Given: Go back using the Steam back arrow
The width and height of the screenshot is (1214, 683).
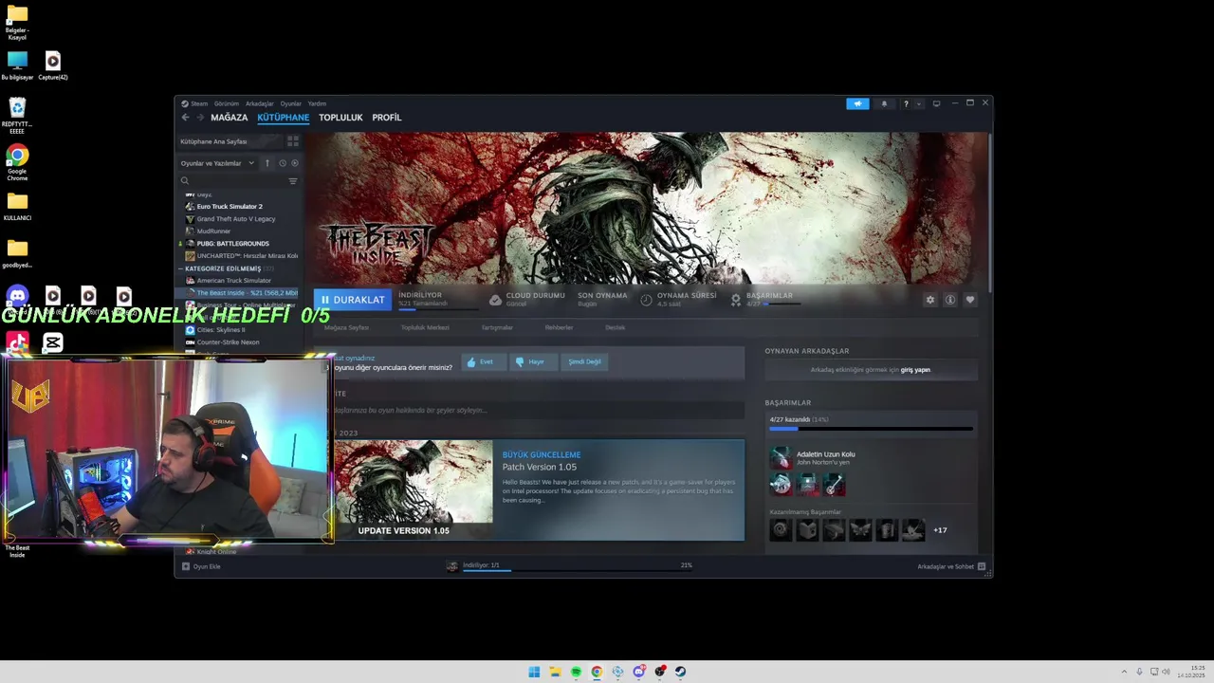Looking at the screenshot, I should [185, 118].
